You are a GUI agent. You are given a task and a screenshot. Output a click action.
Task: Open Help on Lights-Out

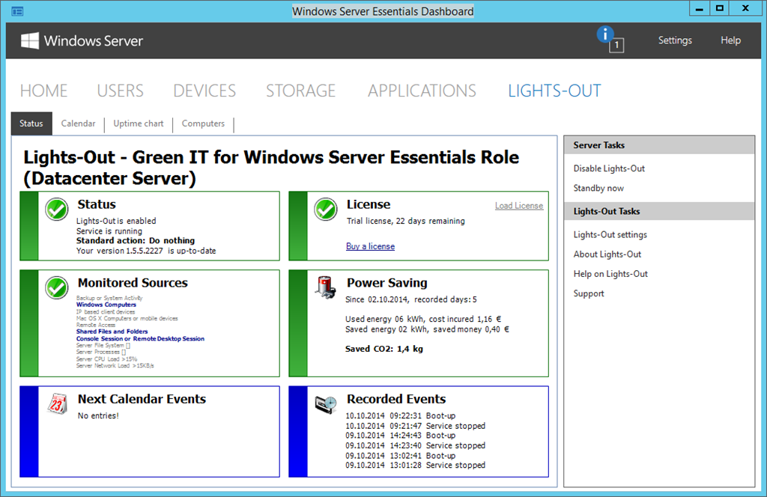coord(610,274)
